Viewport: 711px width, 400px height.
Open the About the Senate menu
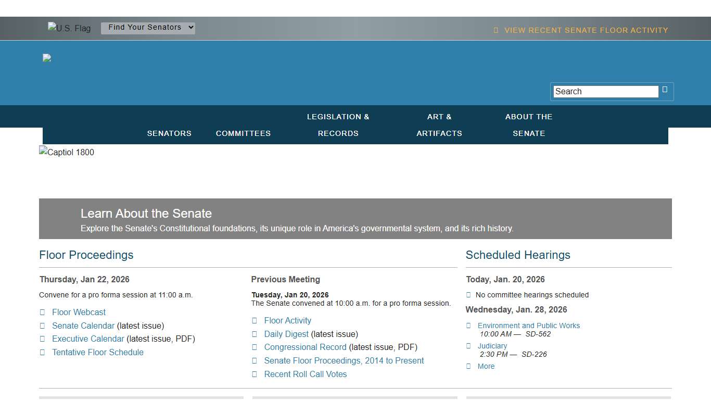[x=529, y=125]
